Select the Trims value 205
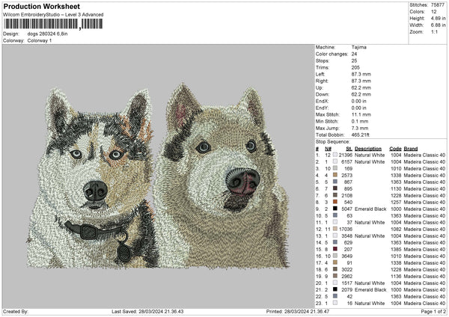Screen dimensions: 449x317 pos(355,67)
